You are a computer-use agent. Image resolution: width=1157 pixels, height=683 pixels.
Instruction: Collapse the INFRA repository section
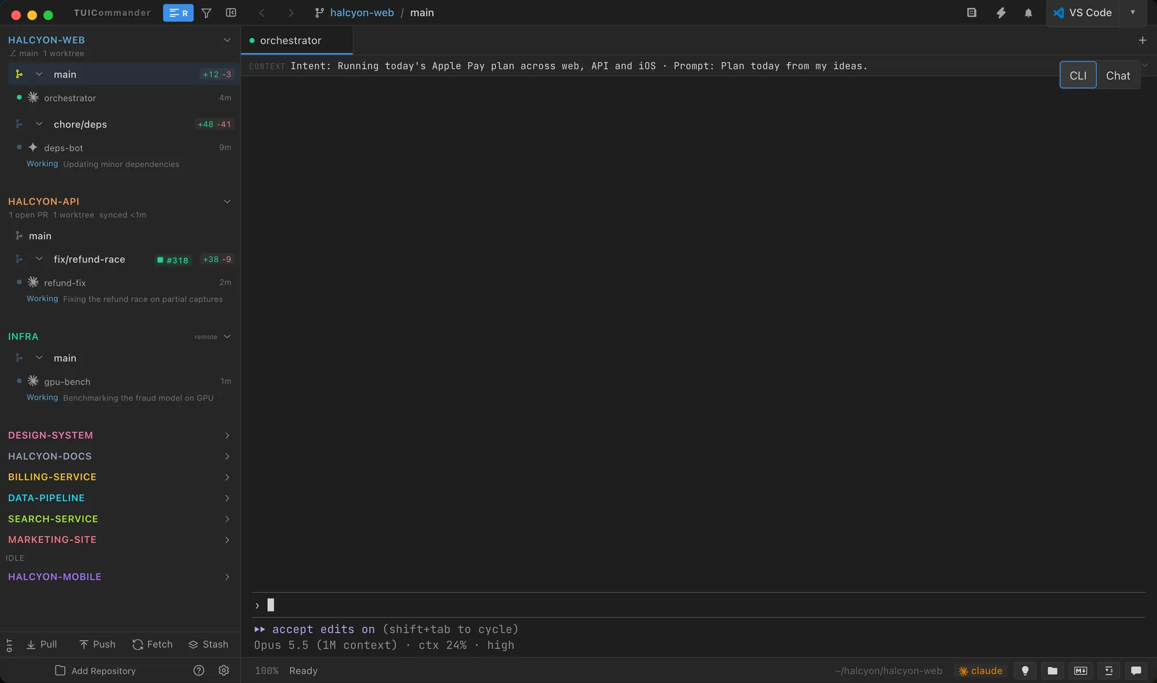(x=227, y=337)
